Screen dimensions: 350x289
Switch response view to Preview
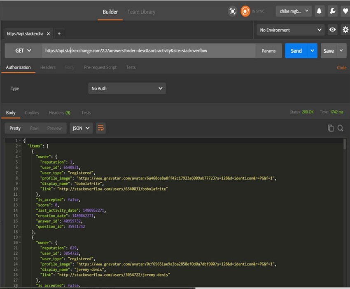54,128
